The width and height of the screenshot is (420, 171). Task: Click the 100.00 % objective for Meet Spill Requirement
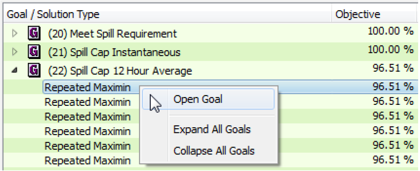tap(390, 31)
